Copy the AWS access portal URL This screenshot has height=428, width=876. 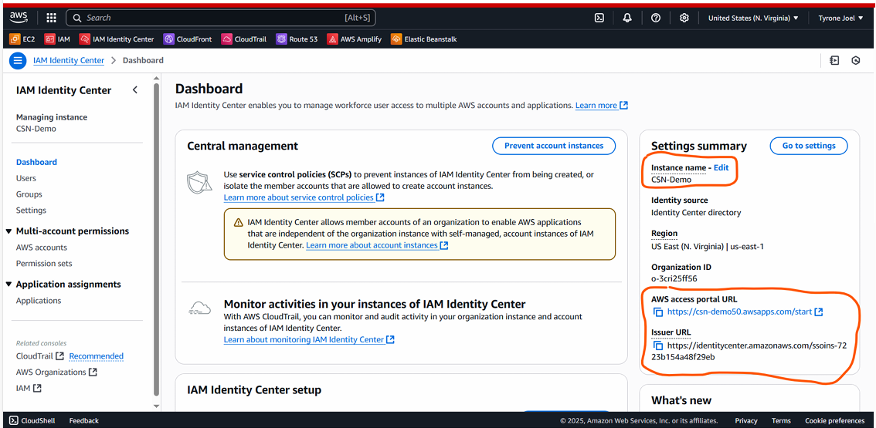(658, 312)
